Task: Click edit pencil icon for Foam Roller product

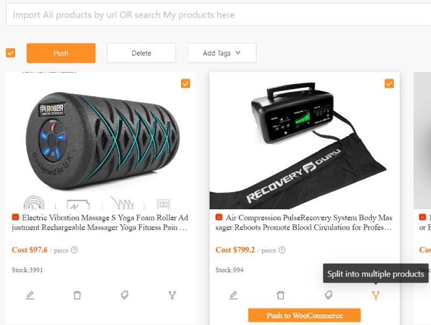Action: (x=30, y=295)
